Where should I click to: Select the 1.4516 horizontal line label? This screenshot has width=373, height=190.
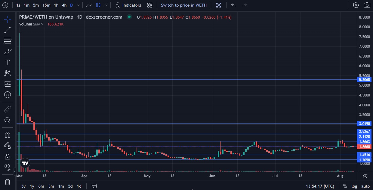[x=364, y=155]
